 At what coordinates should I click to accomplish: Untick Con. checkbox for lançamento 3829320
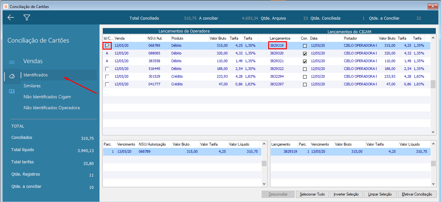pyautogui.click(x=305, y=53)
